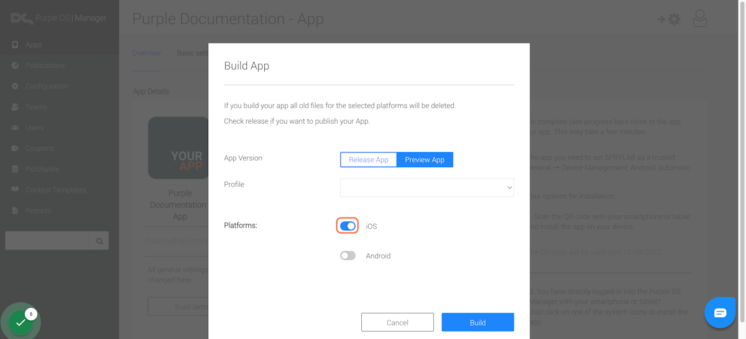746x339 pixels.
Task: Click the Teams icon in sidebar
Action: (15, 107)
